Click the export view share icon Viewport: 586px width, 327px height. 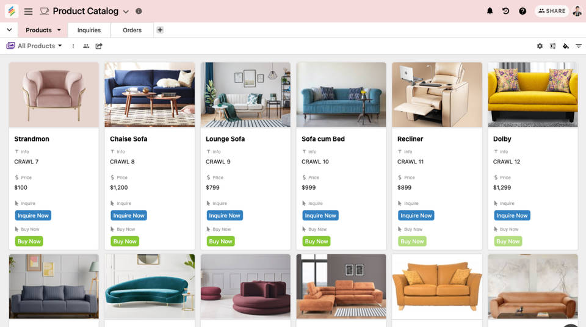pos(99,46)
